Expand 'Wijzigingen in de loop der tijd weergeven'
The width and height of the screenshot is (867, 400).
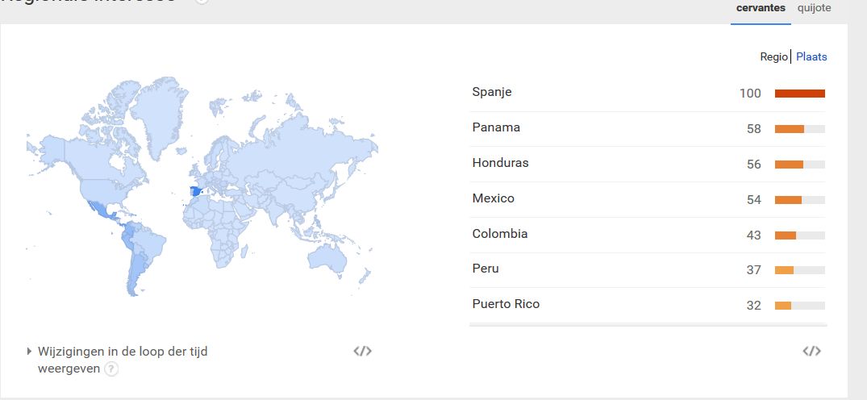point(31,352)
